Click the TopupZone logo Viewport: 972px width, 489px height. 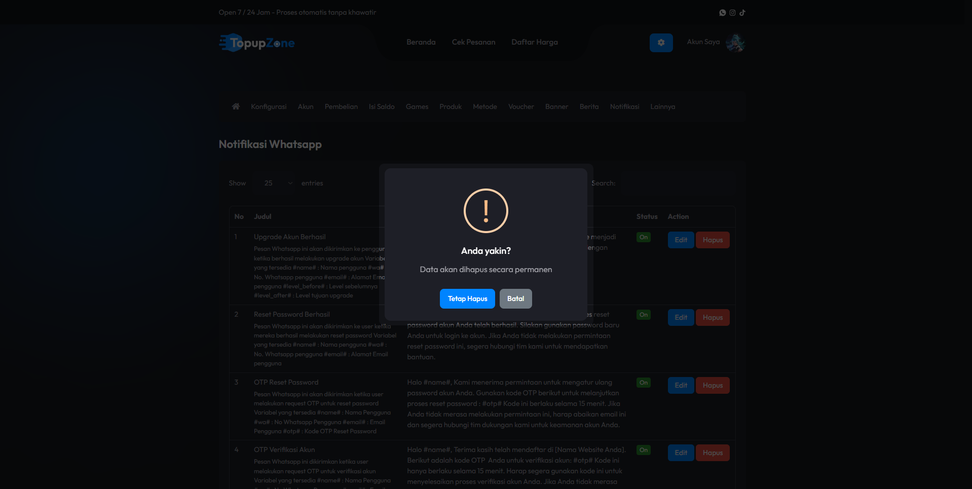click(257, 43)
